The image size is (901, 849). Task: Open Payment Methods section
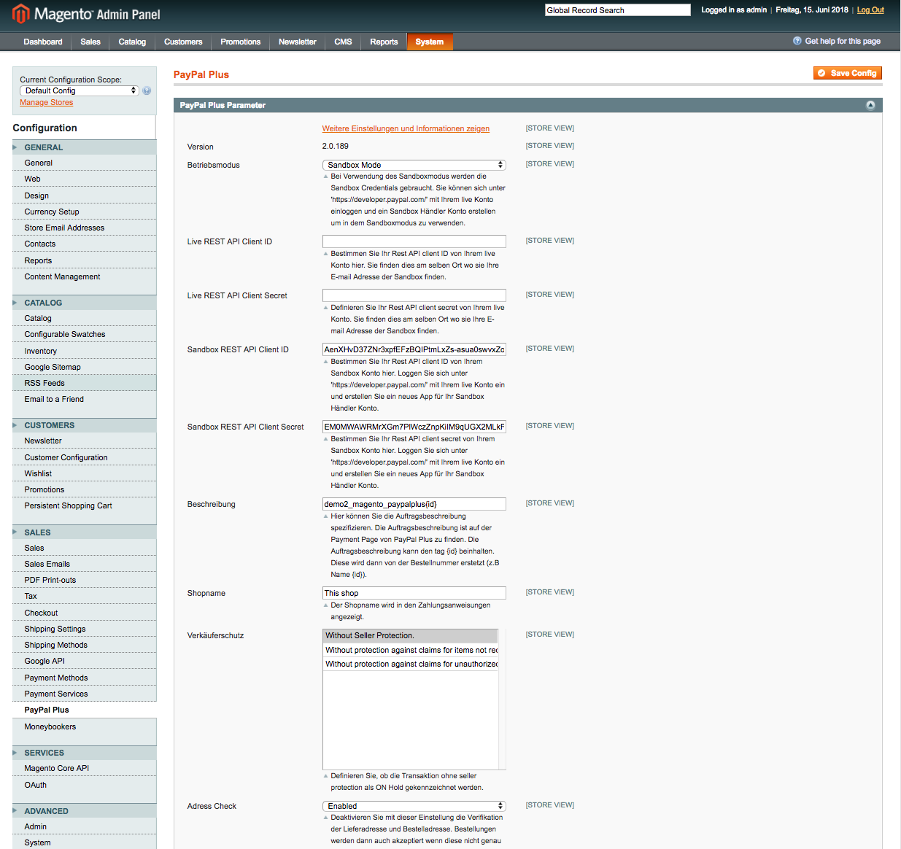pos(85,678)
